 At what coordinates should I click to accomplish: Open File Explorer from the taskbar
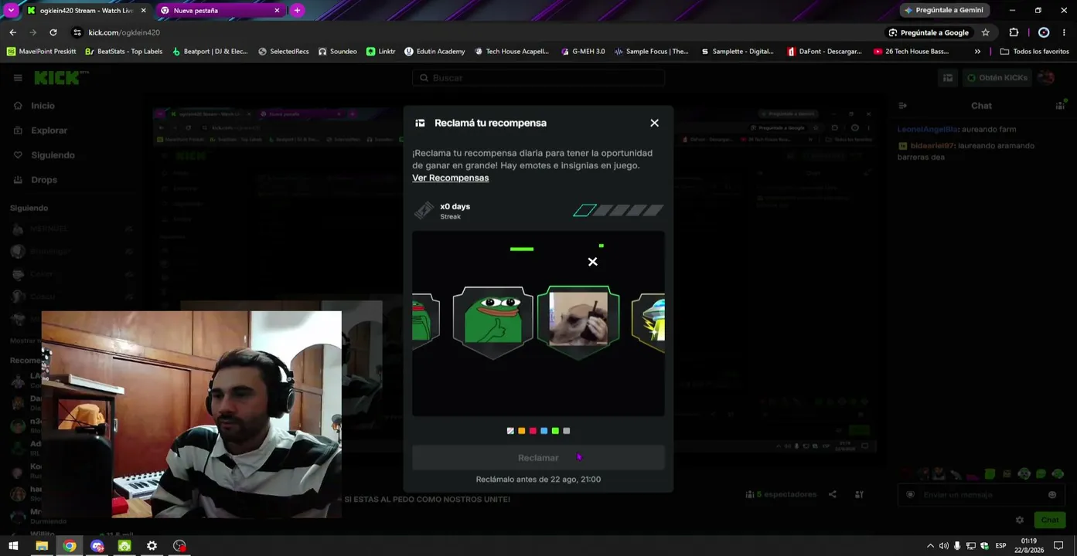coord(42,546)
